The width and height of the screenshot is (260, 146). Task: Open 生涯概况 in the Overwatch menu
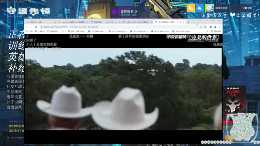click(14, 92)
